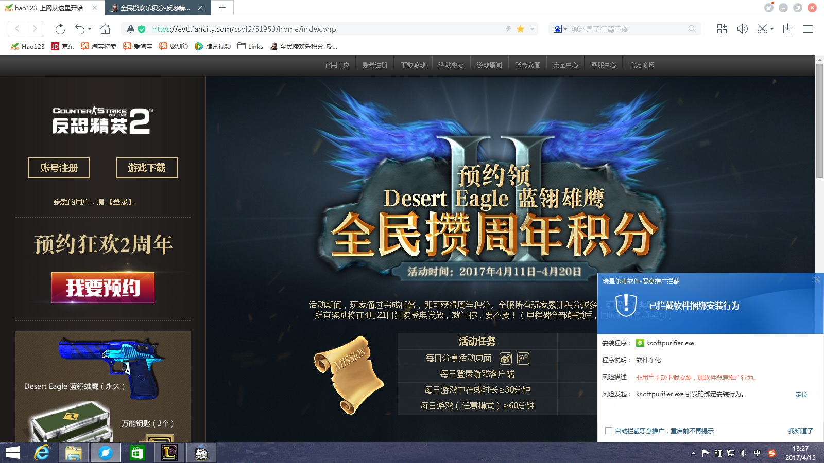Open the Windows Store taskbar icon

137,453
